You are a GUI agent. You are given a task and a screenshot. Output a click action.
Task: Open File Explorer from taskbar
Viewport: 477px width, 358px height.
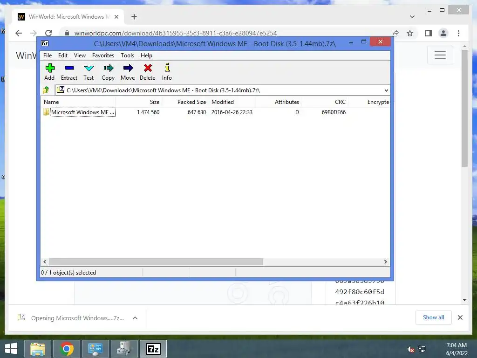click(37, 349)
